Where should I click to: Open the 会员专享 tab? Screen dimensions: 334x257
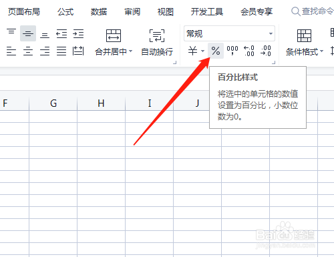click(x=257, y=11)
